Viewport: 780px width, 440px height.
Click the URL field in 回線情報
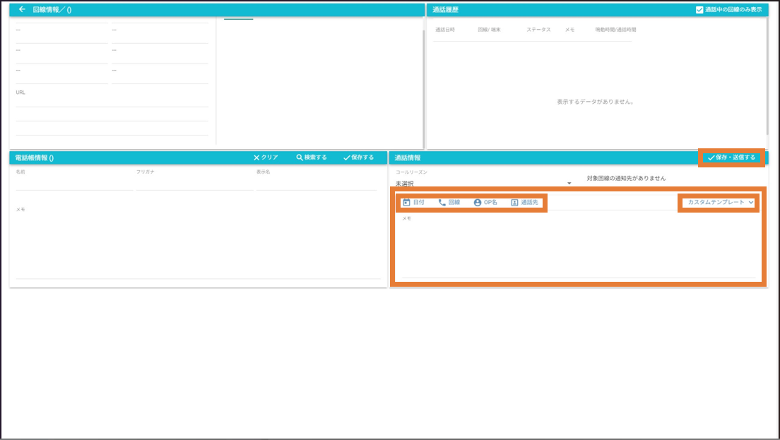[x=112, y=102]
